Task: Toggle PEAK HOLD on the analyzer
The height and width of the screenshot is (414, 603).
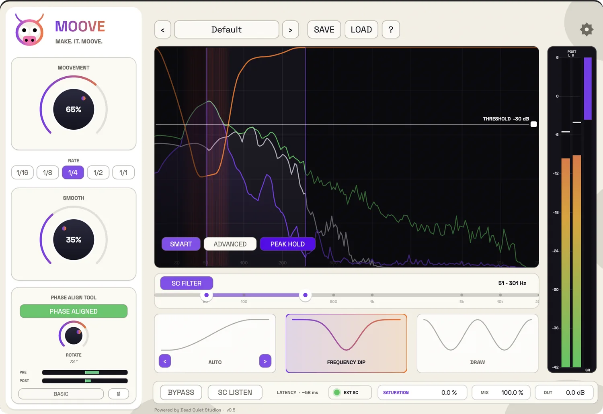Action: 287,244
